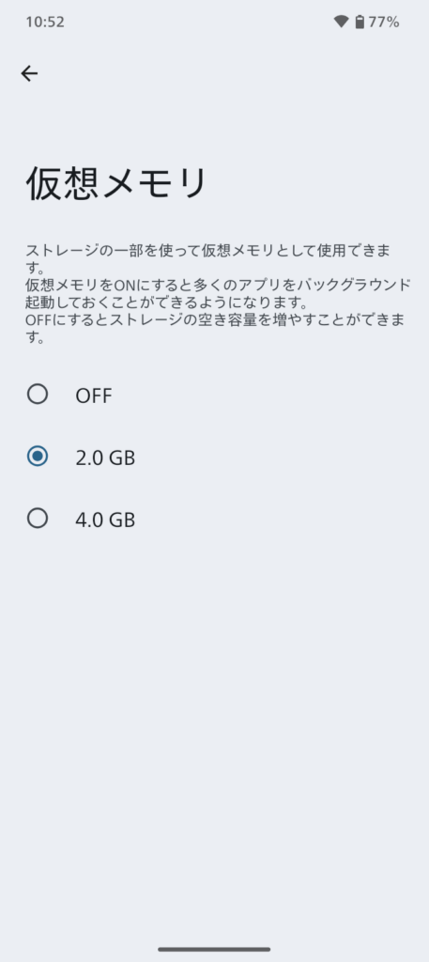The width and height of the screenshot is (429, 962).
Task: Tap the sentence starting with 仮想メモリをON
Action: (x=218, y=294)
